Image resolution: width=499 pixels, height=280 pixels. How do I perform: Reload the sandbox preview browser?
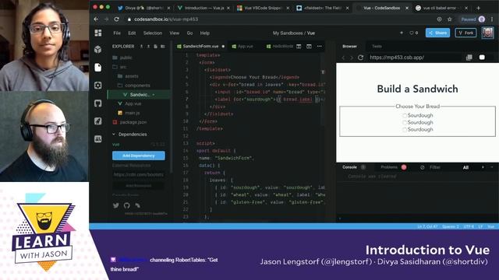[360, 58]
